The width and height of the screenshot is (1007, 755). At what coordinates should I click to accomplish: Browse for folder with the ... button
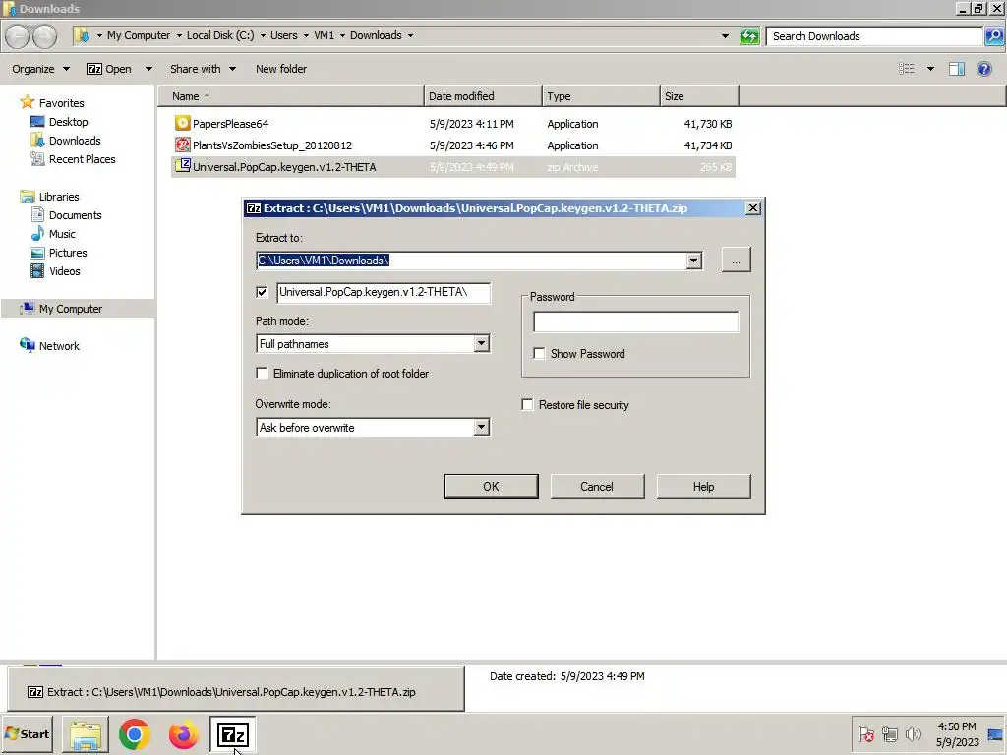coord(736,260)
